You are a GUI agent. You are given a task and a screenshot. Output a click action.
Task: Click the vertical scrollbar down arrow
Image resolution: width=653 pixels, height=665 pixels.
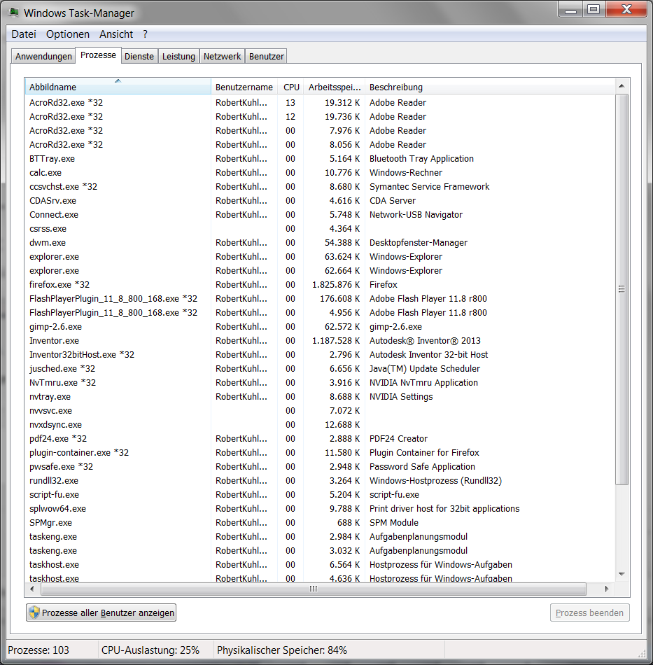pos(622,575)
